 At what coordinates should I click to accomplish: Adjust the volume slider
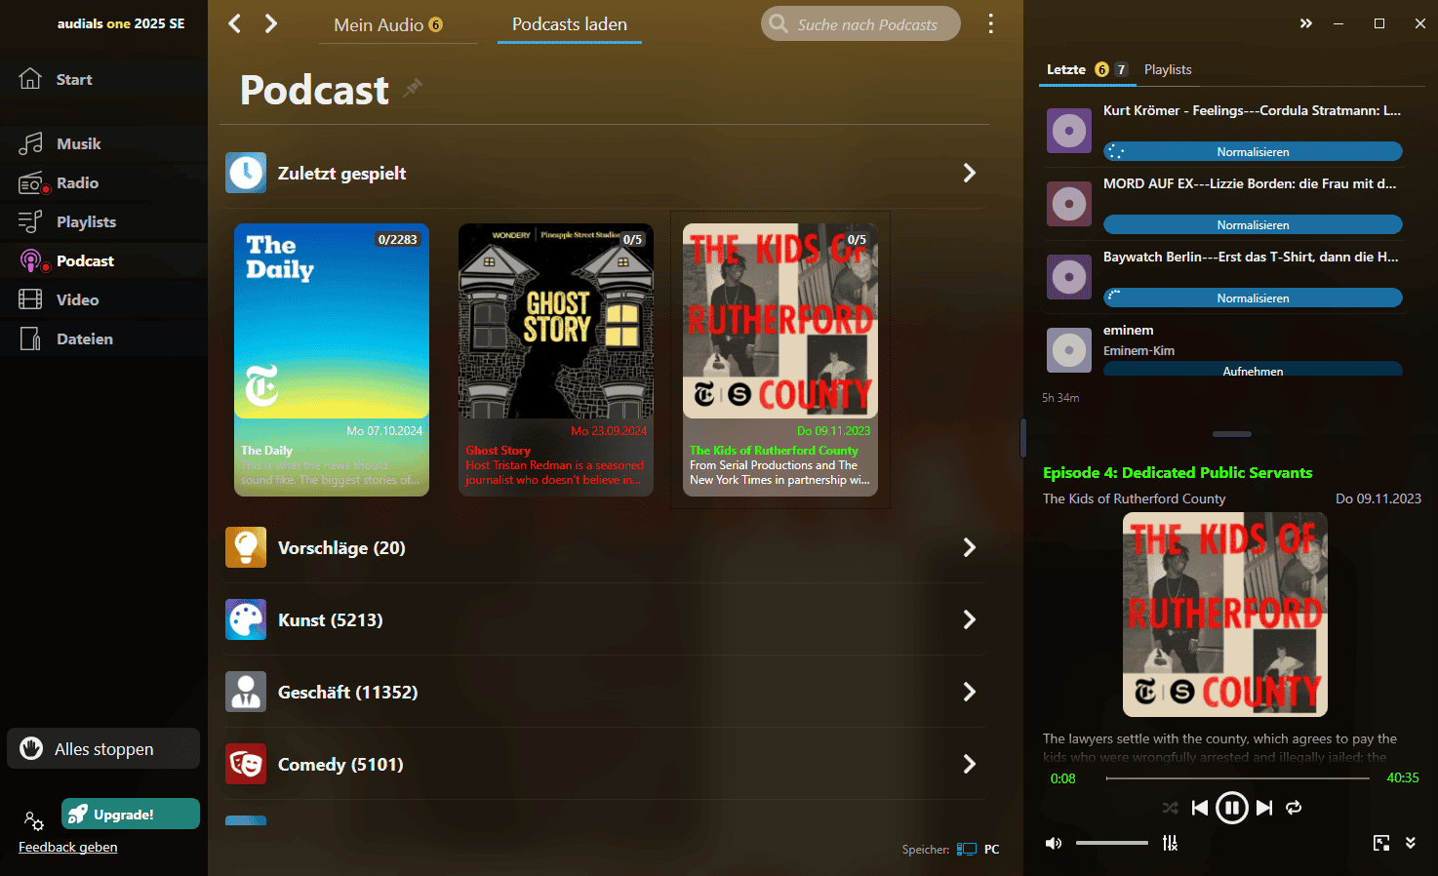pyautogui.click(x=1112, y=843)
